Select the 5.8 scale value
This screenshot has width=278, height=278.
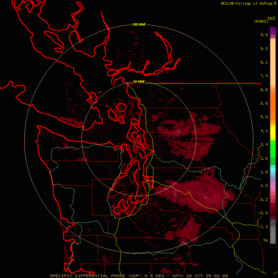[x=264, y=103]
